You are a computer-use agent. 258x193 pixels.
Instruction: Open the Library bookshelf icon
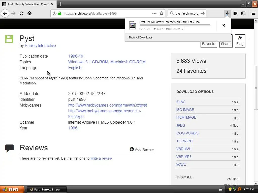tap(235, 13)
